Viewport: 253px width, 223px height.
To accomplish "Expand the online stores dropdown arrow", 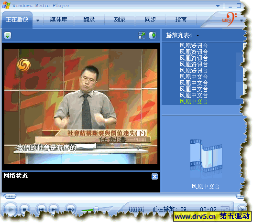I will [242, 21].
